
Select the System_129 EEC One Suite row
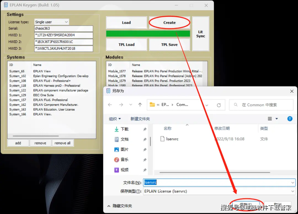click(52, 95)
